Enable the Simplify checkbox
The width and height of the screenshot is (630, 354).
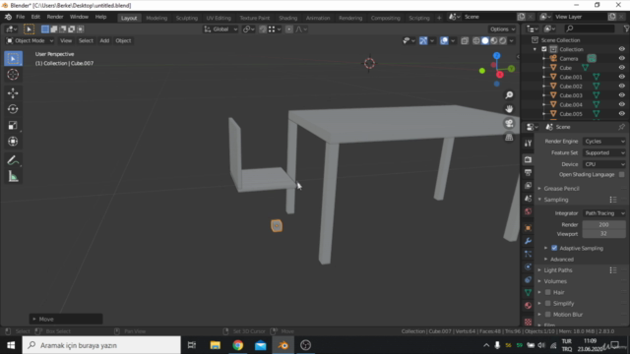(x=548, y=304)
